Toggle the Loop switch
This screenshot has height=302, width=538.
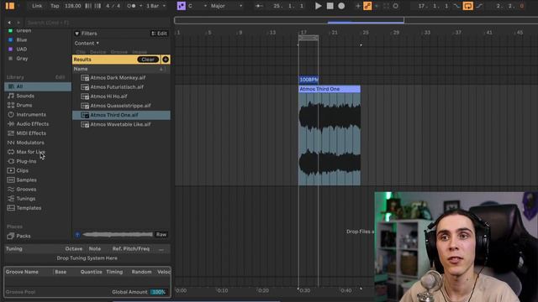467,6
